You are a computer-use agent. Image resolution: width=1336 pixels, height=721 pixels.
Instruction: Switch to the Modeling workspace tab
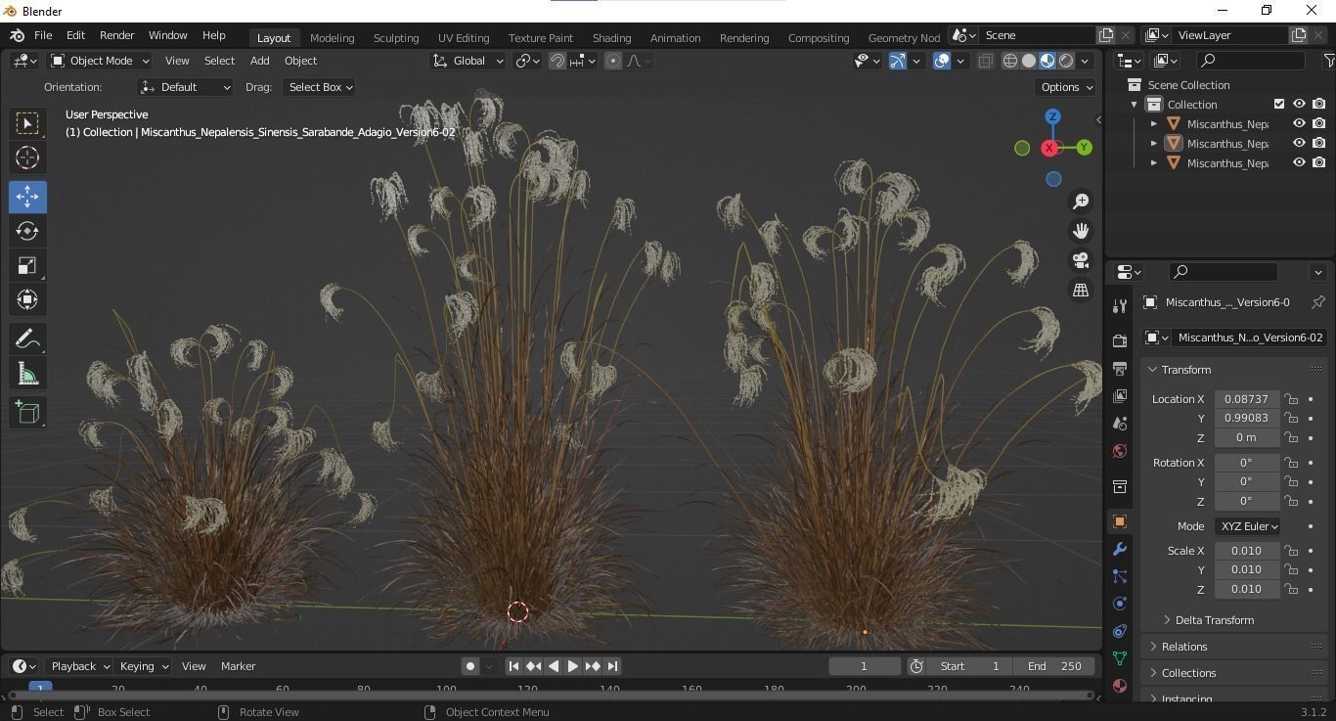pos(332,37)
